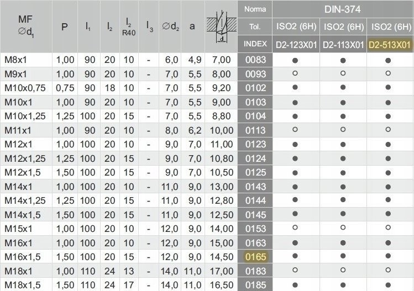Viewport: 414px width, 291px height.
Task: Select the highlighted D2-513X01 column header
Action: (x=389, y=45)
